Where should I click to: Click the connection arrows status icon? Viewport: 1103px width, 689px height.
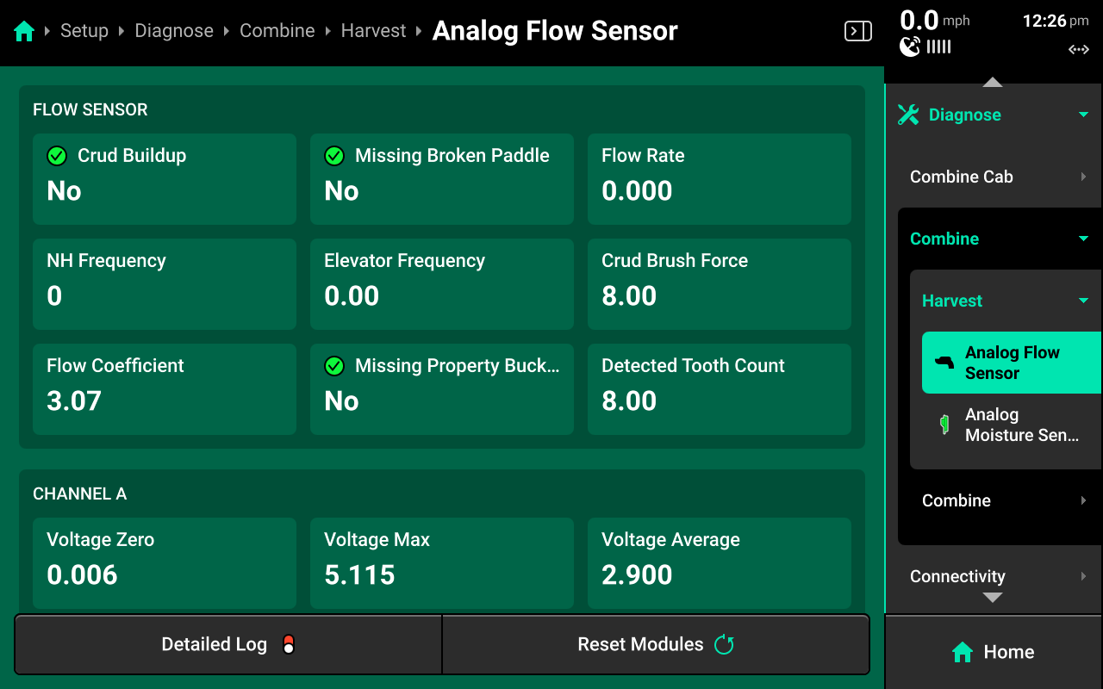[1078, 50]
